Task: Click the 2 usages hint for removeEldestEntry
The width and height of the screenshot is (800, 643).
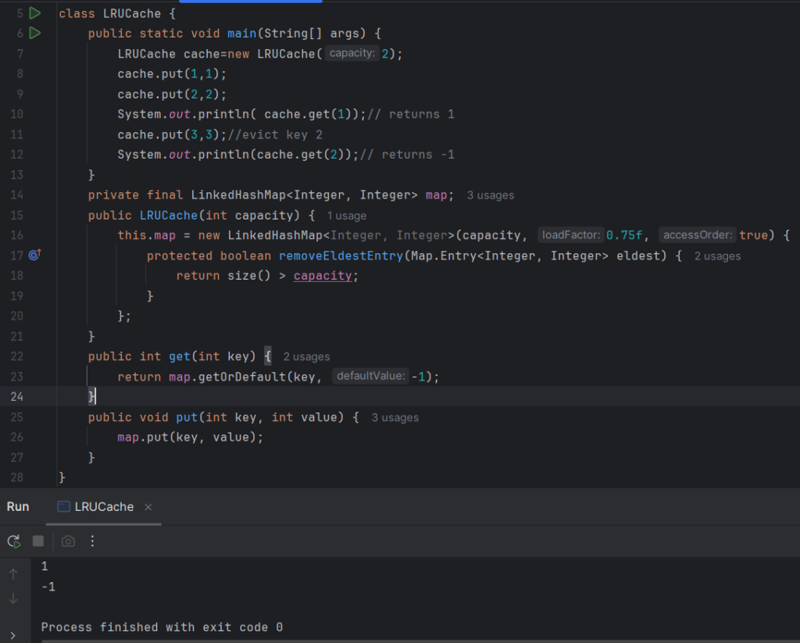Action: tap(716, 256)
